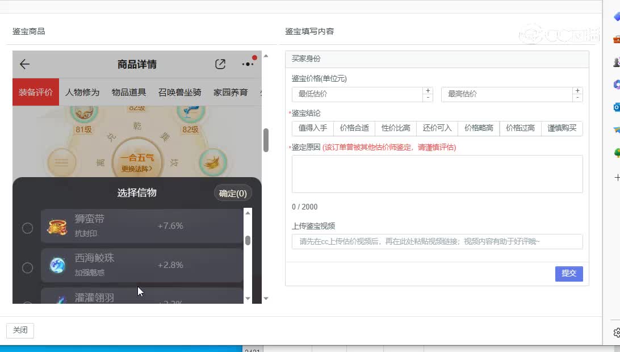Choose 谨慎购买 as appraisal conclusion
620x352 pixels.
coord(562,128)
